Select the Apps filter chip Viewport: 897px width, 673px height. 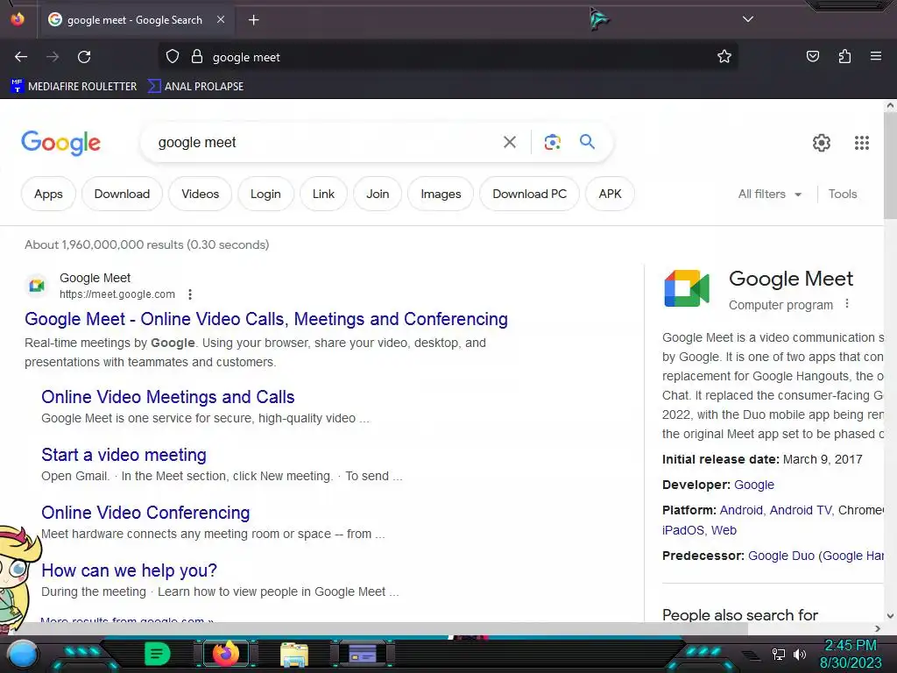coord(48,194)
